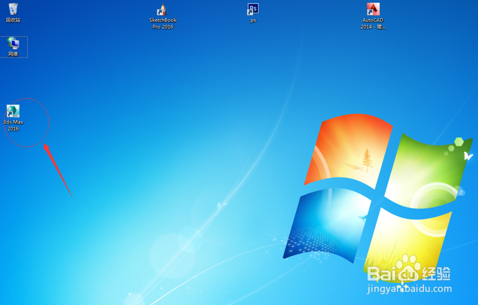This screenshot has height=305, width=478.
Task: Select the SketchBook Pro 2016 shortcut icon
Action: (x=162, y=9)
